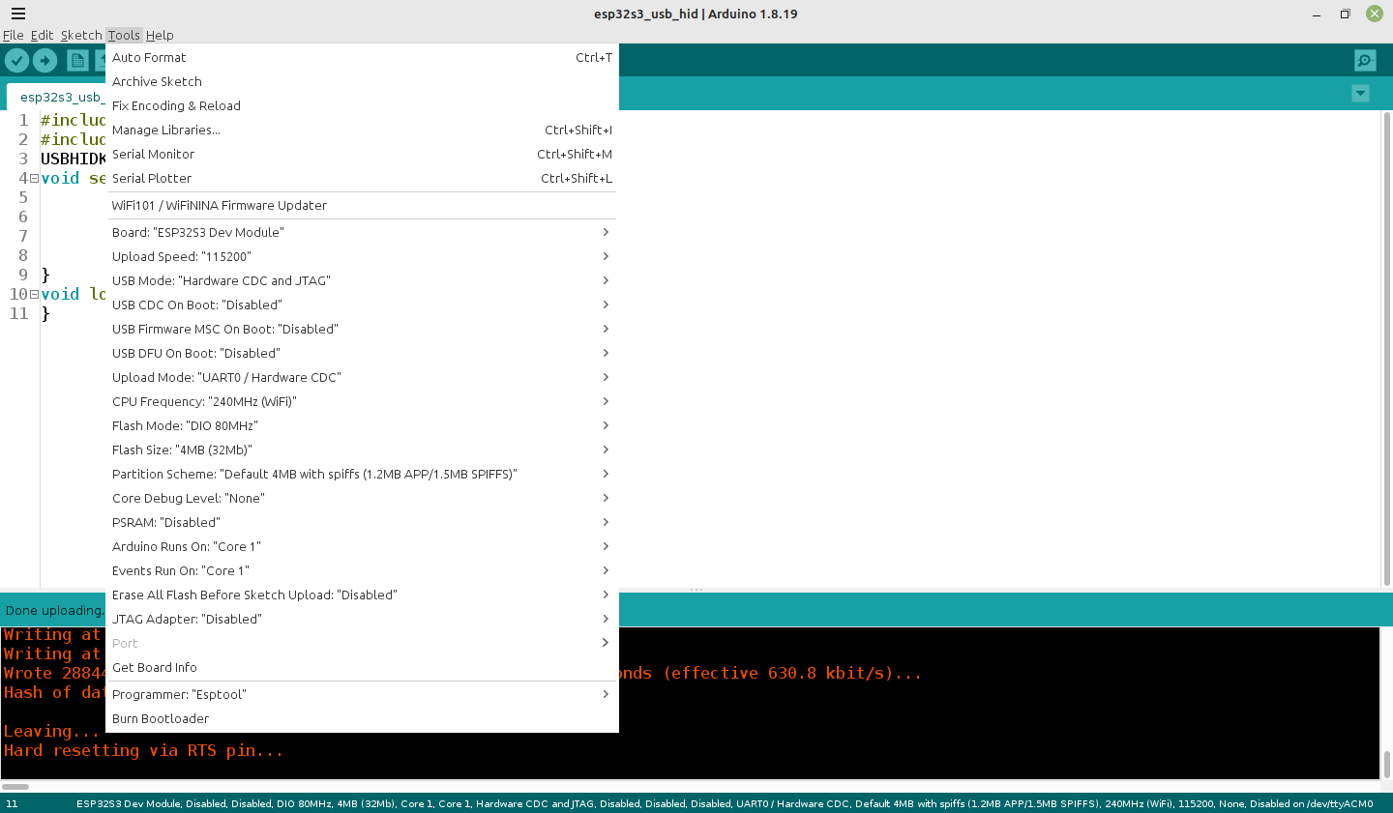Click Burn Bootloader
This screenshot has width=1393, height=813.
pos(362,718)
